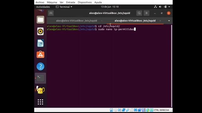Click the CTRL DERECHA host key label
Image resolution: width=202 pixels, height=113 pixels.
161,110
